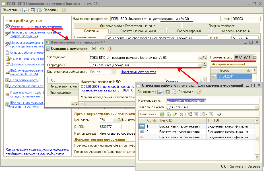Open Перейти dropdown in Структуры window
Screen dimensions: 264x171
click(186, 92)
